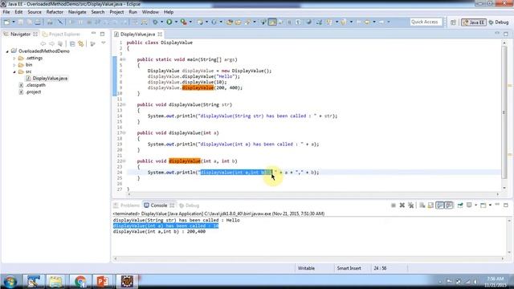
Task: Click Remove All Terminated Launches icon
Action: coord(410,206)
